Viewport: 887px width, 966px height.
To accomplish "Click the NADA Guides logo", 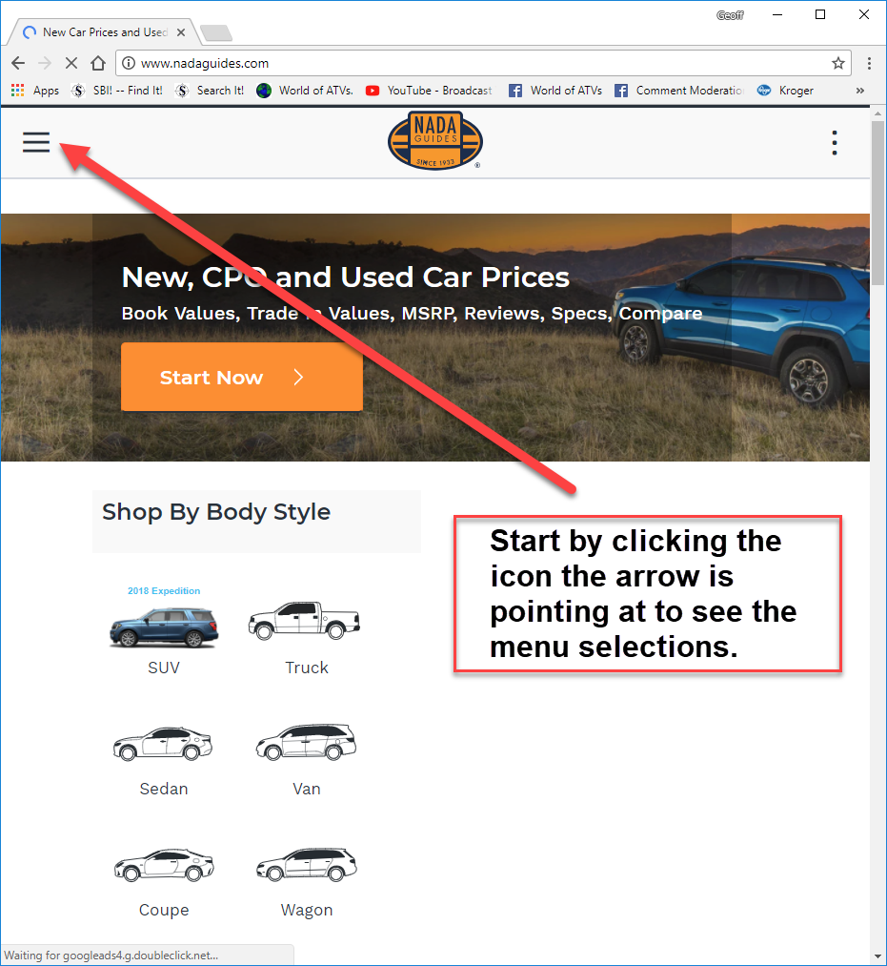I will [435, 140].
